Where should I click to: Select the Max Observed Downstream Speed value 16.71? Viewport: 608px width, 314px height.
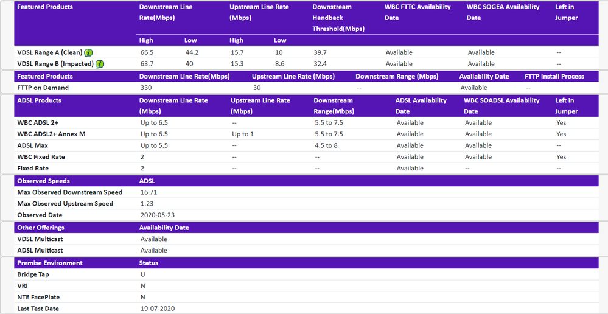[149, 192]
